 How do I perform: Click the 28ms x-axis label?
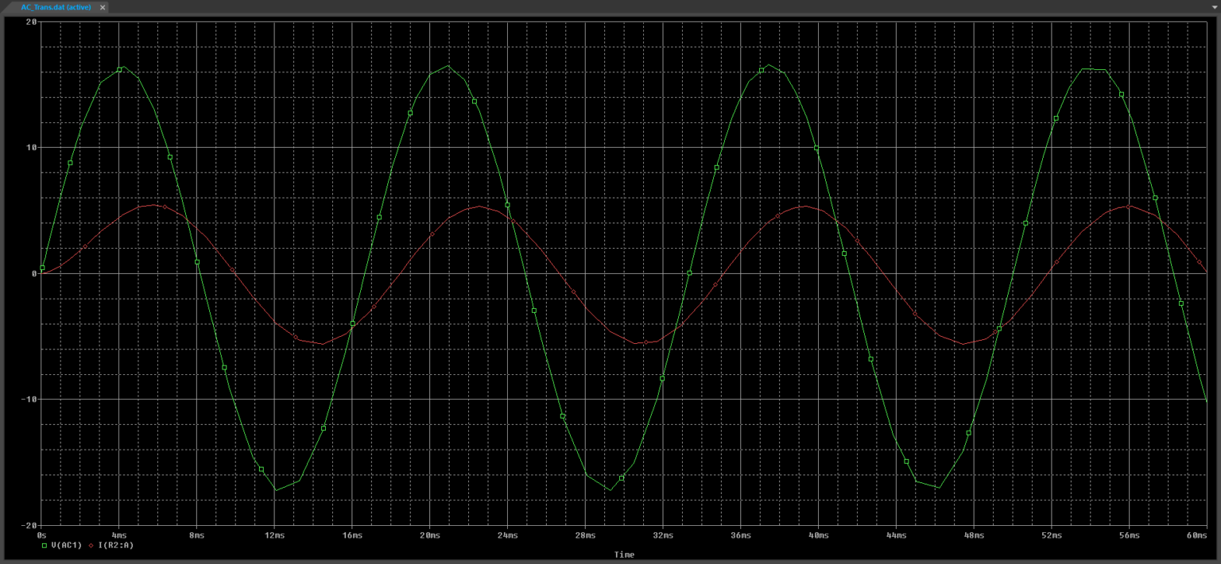coord(585,535)
